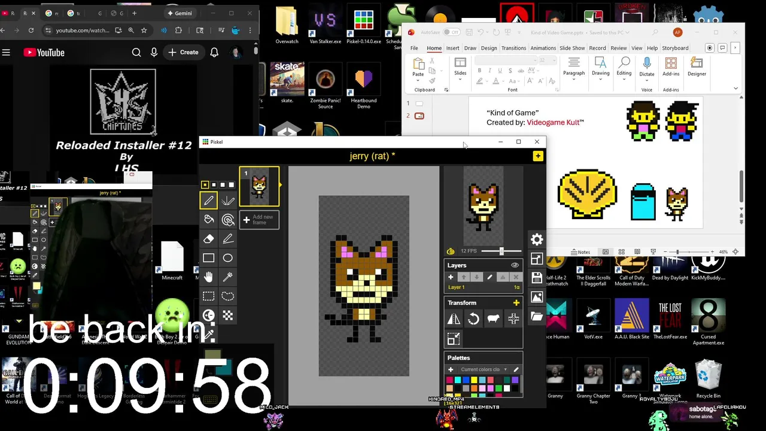Open Current colors palette dropdown
The image size is (766, 431).
(x=484, y=369)
